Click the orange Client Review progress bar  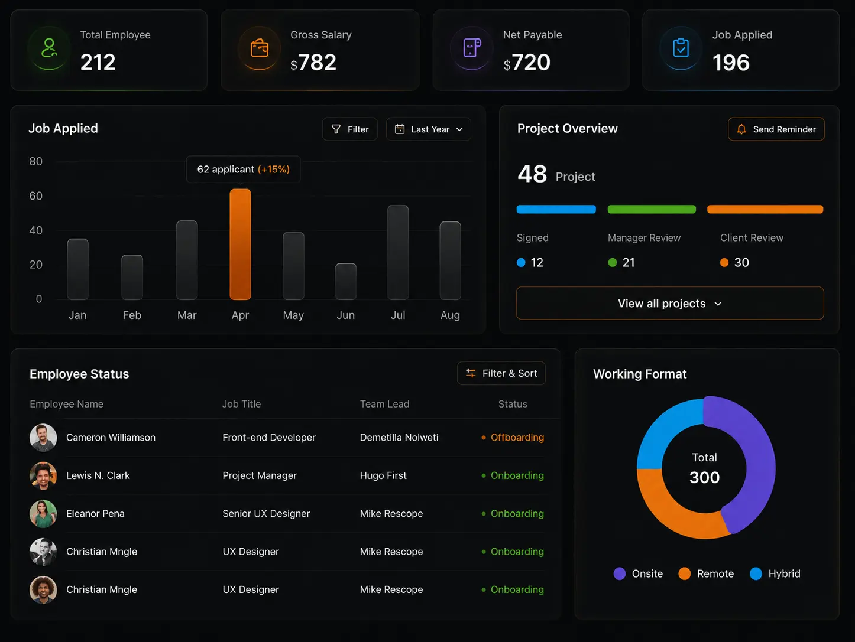tap(765, 209)
